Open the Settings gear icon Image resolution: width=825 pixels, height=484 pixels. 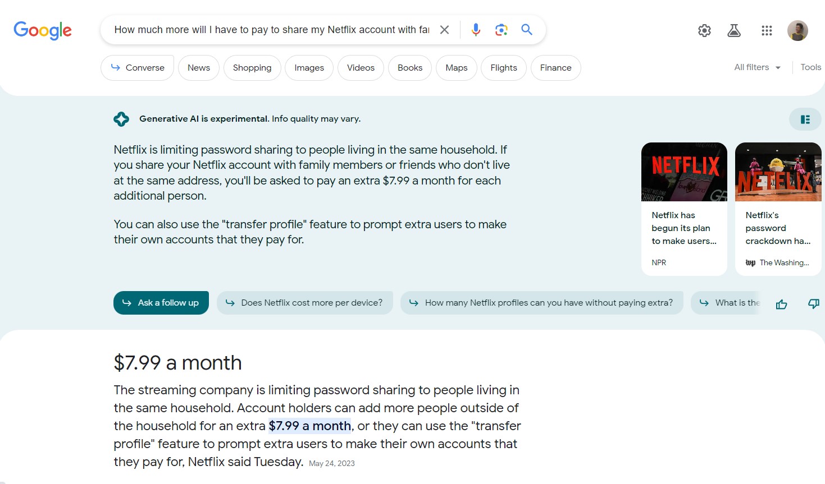click(x=704, y=31)
